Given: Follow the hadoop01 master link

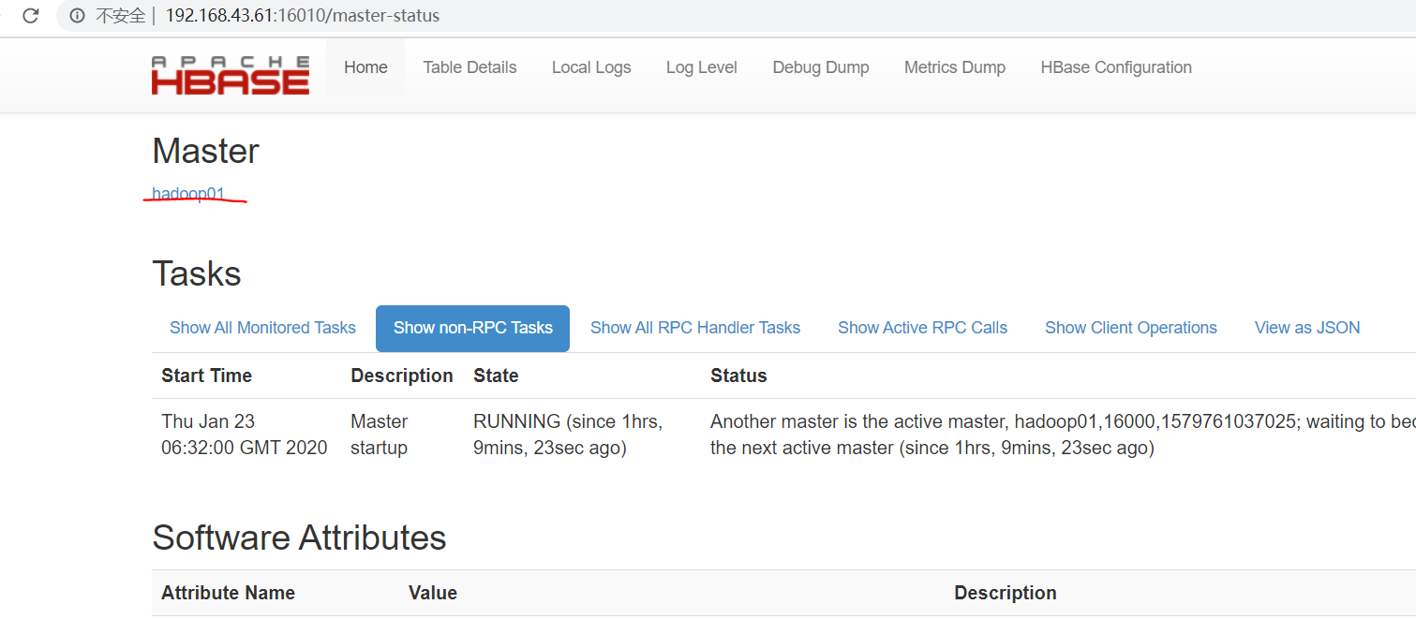Looking at the screenshot, I should [188, 194].
